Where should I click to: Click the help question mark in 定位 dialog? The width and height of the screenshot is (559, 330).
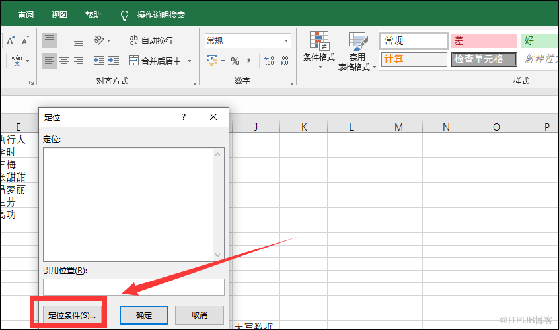183,117
